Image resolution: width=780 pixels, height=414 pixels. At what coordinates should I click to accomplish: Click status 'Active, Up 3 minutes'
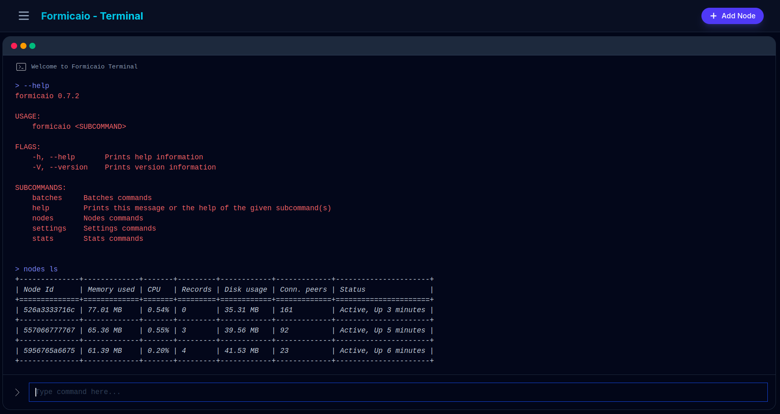(x=382, y=310)
